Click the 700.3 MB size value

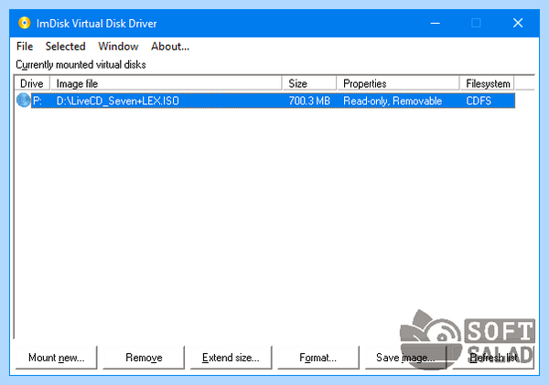pyautogui.click(x=309, y=101)
